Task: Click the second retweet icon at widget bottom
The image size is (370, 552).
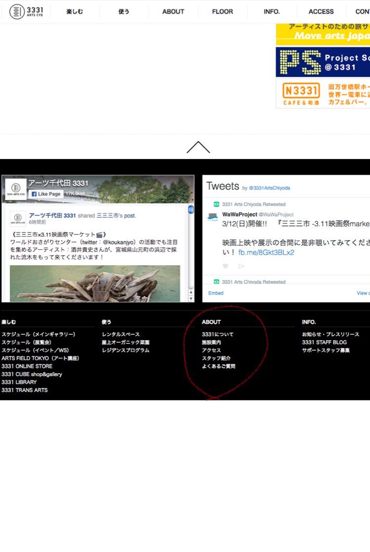Action: click(x=217, y=281)
